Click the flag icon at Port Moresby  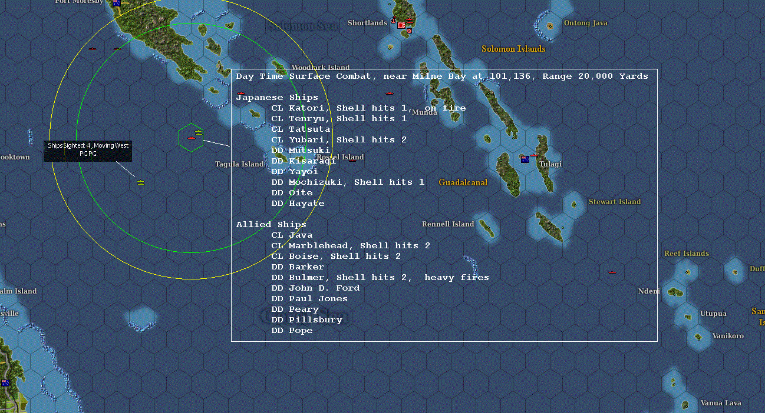click(x=116, y=3)
